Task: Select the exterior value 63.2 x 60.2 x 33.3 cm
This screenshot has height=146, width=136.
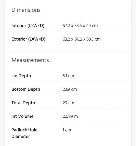Action: pyautogui.click(x=81, y=39)
